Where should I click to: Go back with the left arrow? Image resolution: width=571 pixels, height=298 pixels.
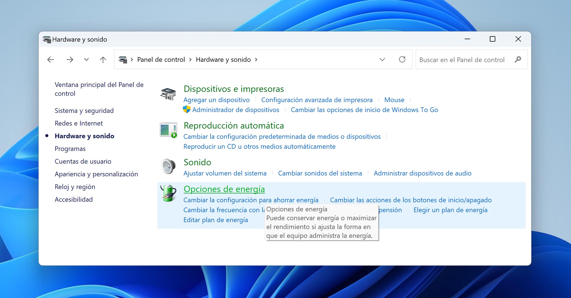tap(51, 60)
